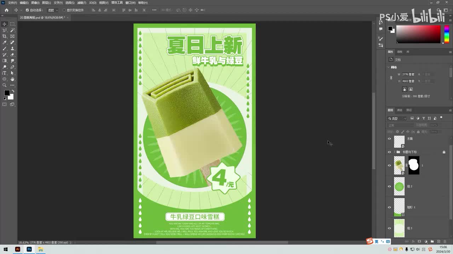Select the Move tool in toolbox
Image resolution: width=453 pixels, height=254 pixels.
(x=5, y=24)
